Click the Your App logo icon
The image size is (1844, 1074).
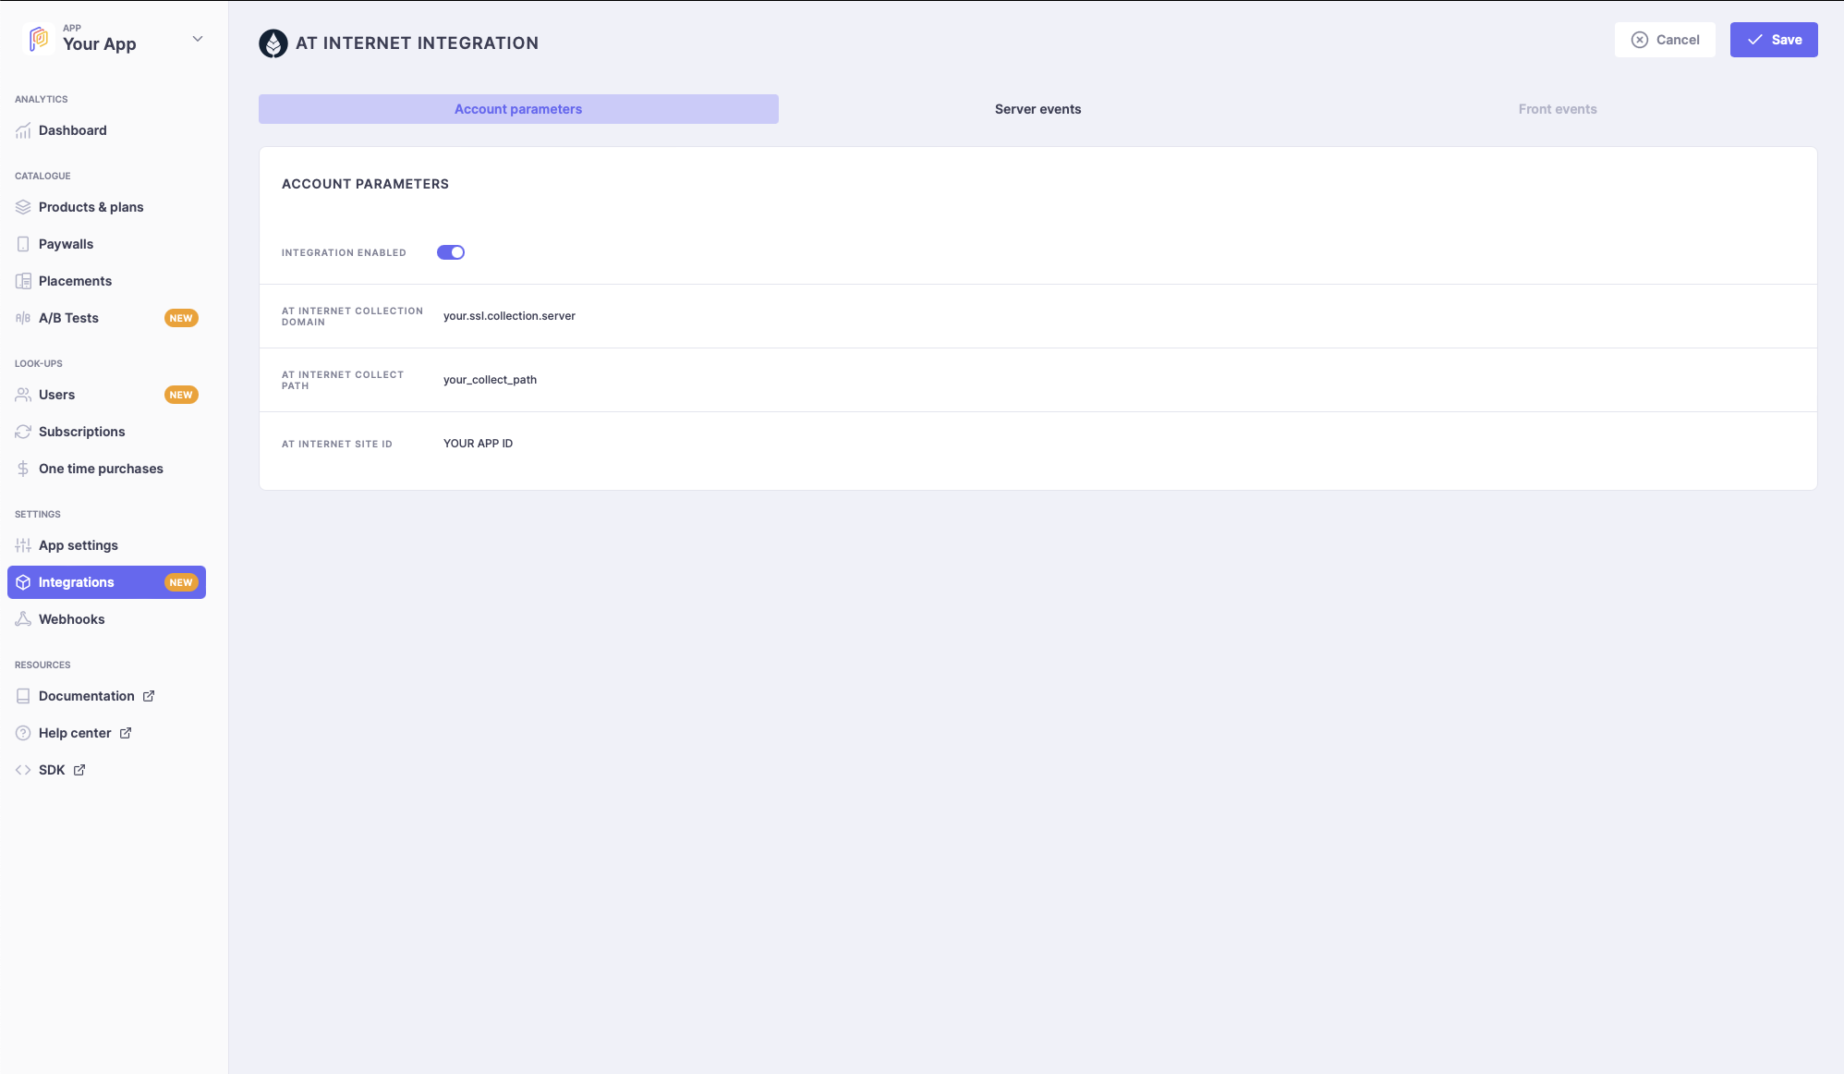[39, 39]
